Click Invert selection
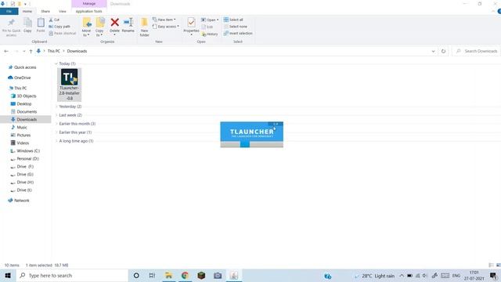Screen dimensions: 501x282 click(238, 33)
